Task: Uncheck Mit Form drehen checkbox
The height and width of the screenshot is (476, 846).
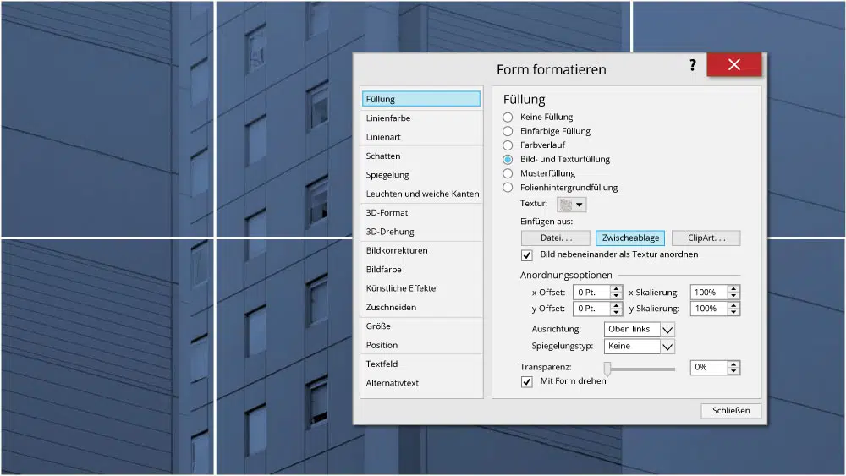Action: pos(526,382)
